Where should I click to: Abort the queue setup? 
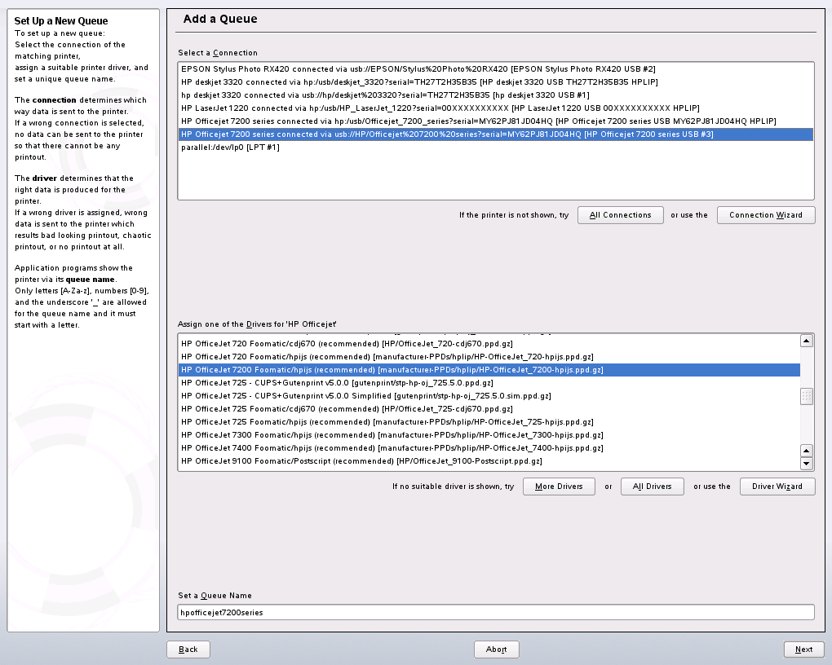pos(497,650)
